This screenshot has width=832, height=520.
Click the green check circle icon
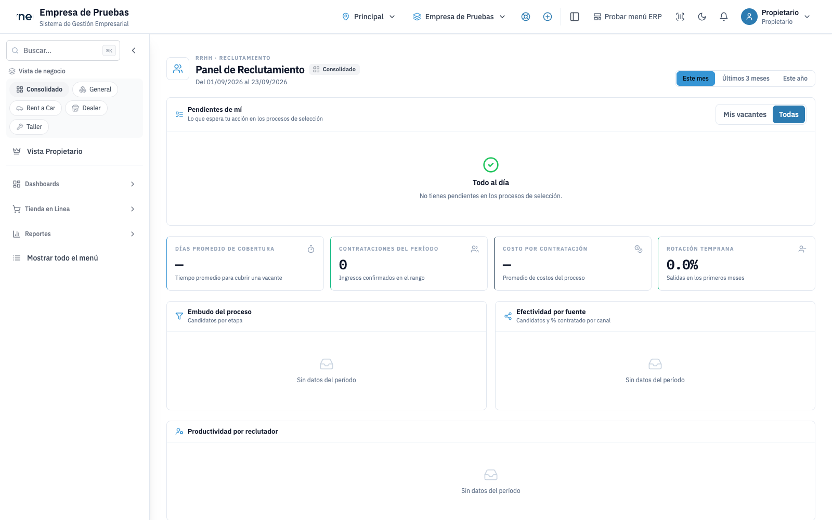(491, 165)
